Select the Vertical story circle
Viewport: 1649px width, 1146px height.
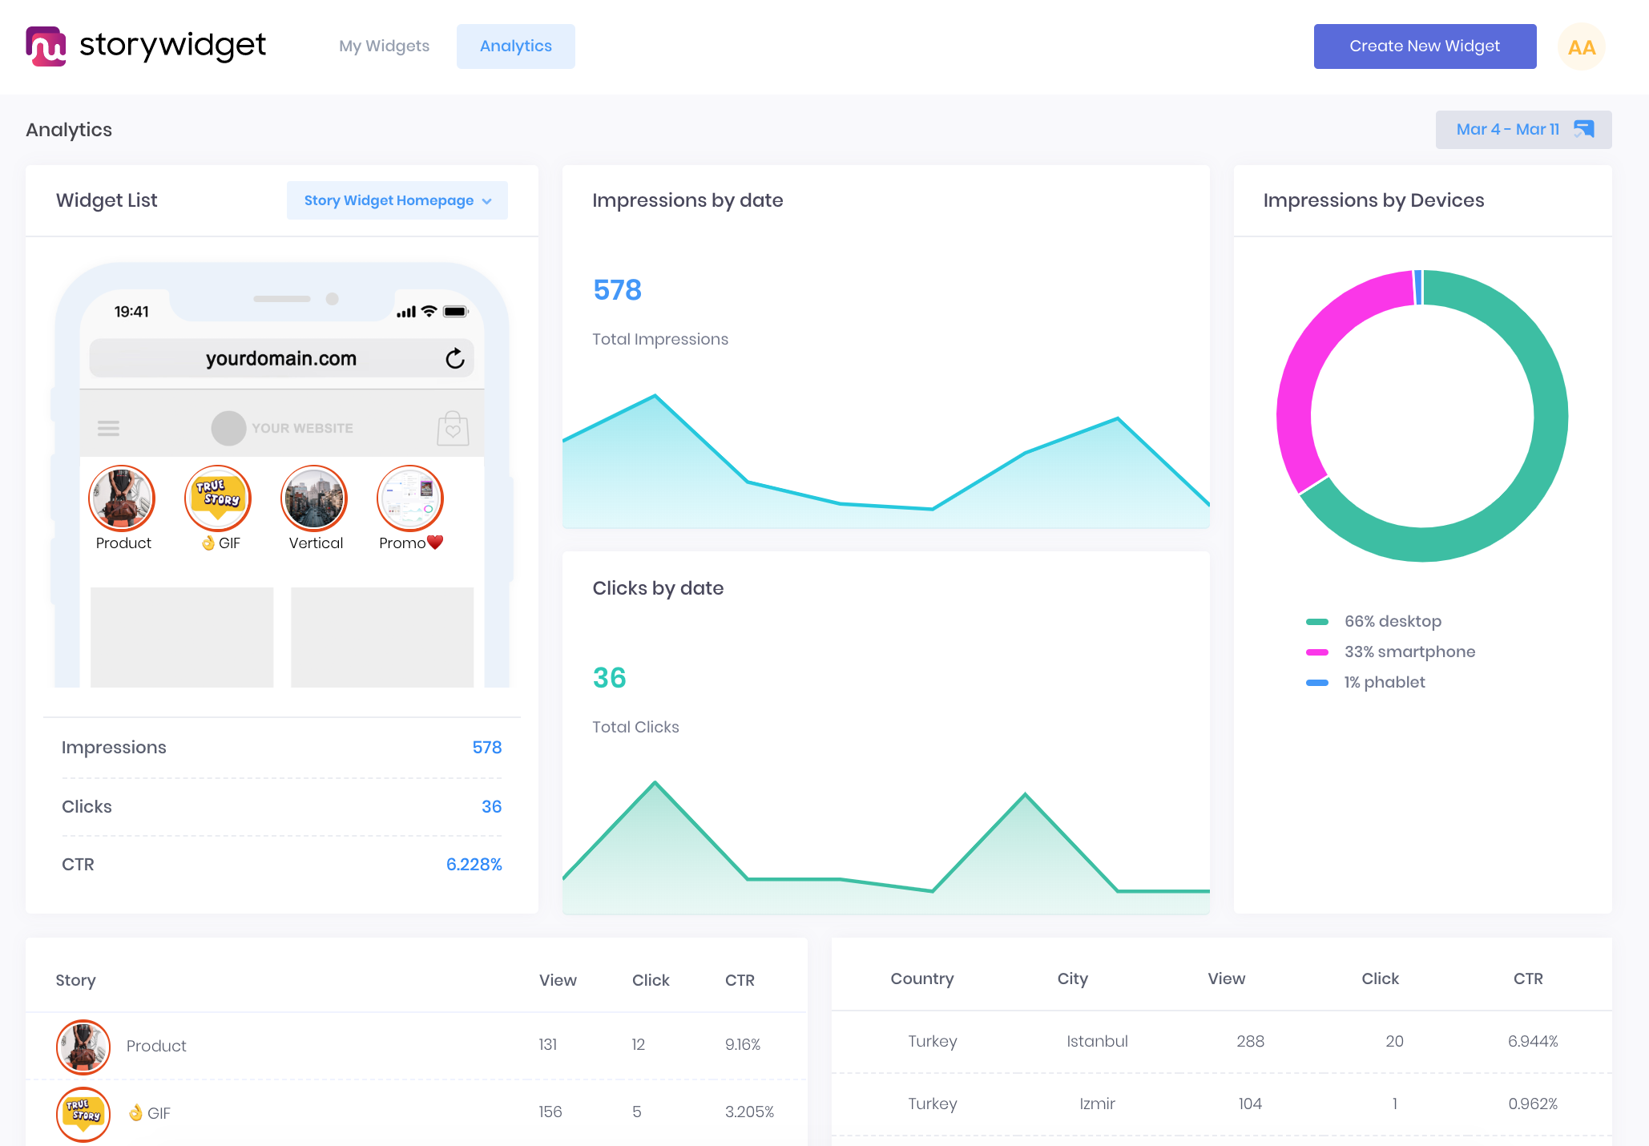coord(314,498)
